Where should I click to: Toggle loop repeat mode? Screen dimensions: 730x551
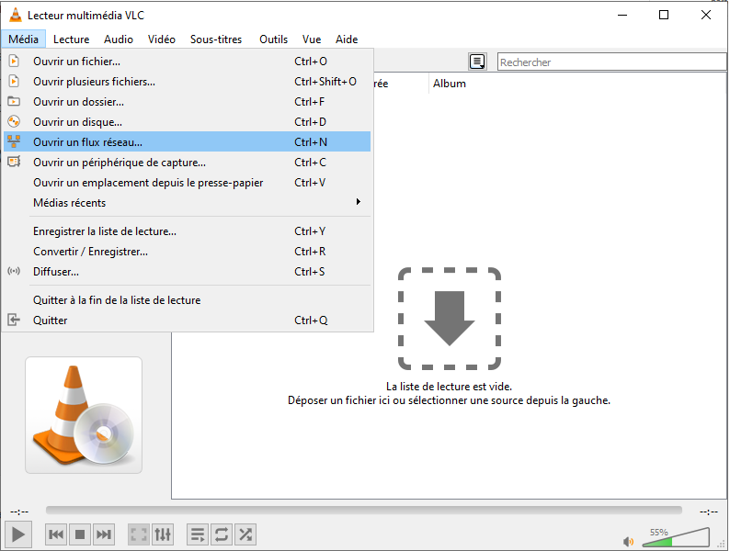coord(222,534)
